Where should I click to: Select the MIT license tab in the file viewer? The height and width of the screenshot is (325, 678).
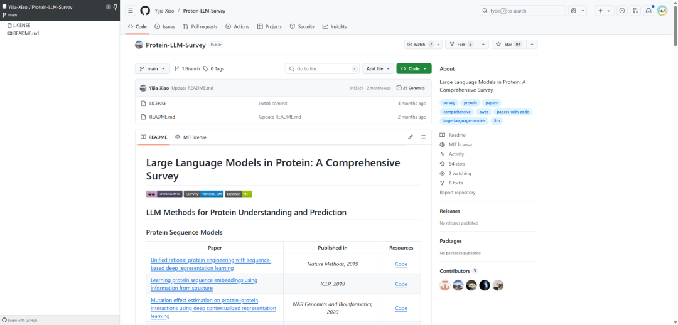[191, 137]
